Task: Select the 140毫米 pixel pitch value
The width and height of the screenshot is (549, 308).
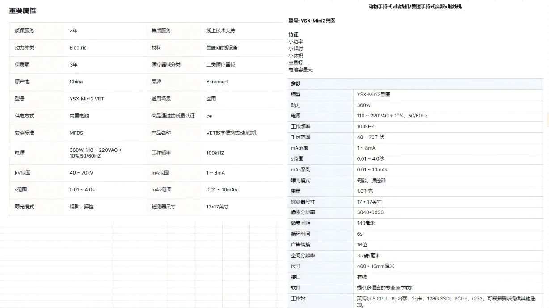Action: tap(366, 223)
